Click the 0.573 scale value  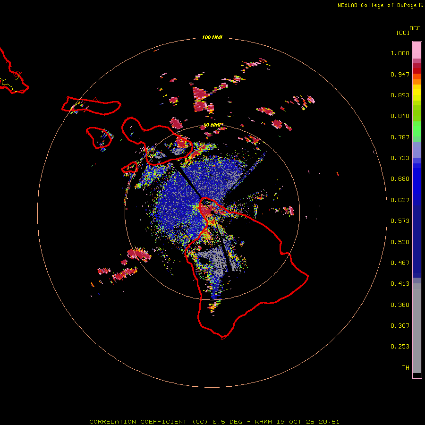pyautogui.click(x=400, y=221)
